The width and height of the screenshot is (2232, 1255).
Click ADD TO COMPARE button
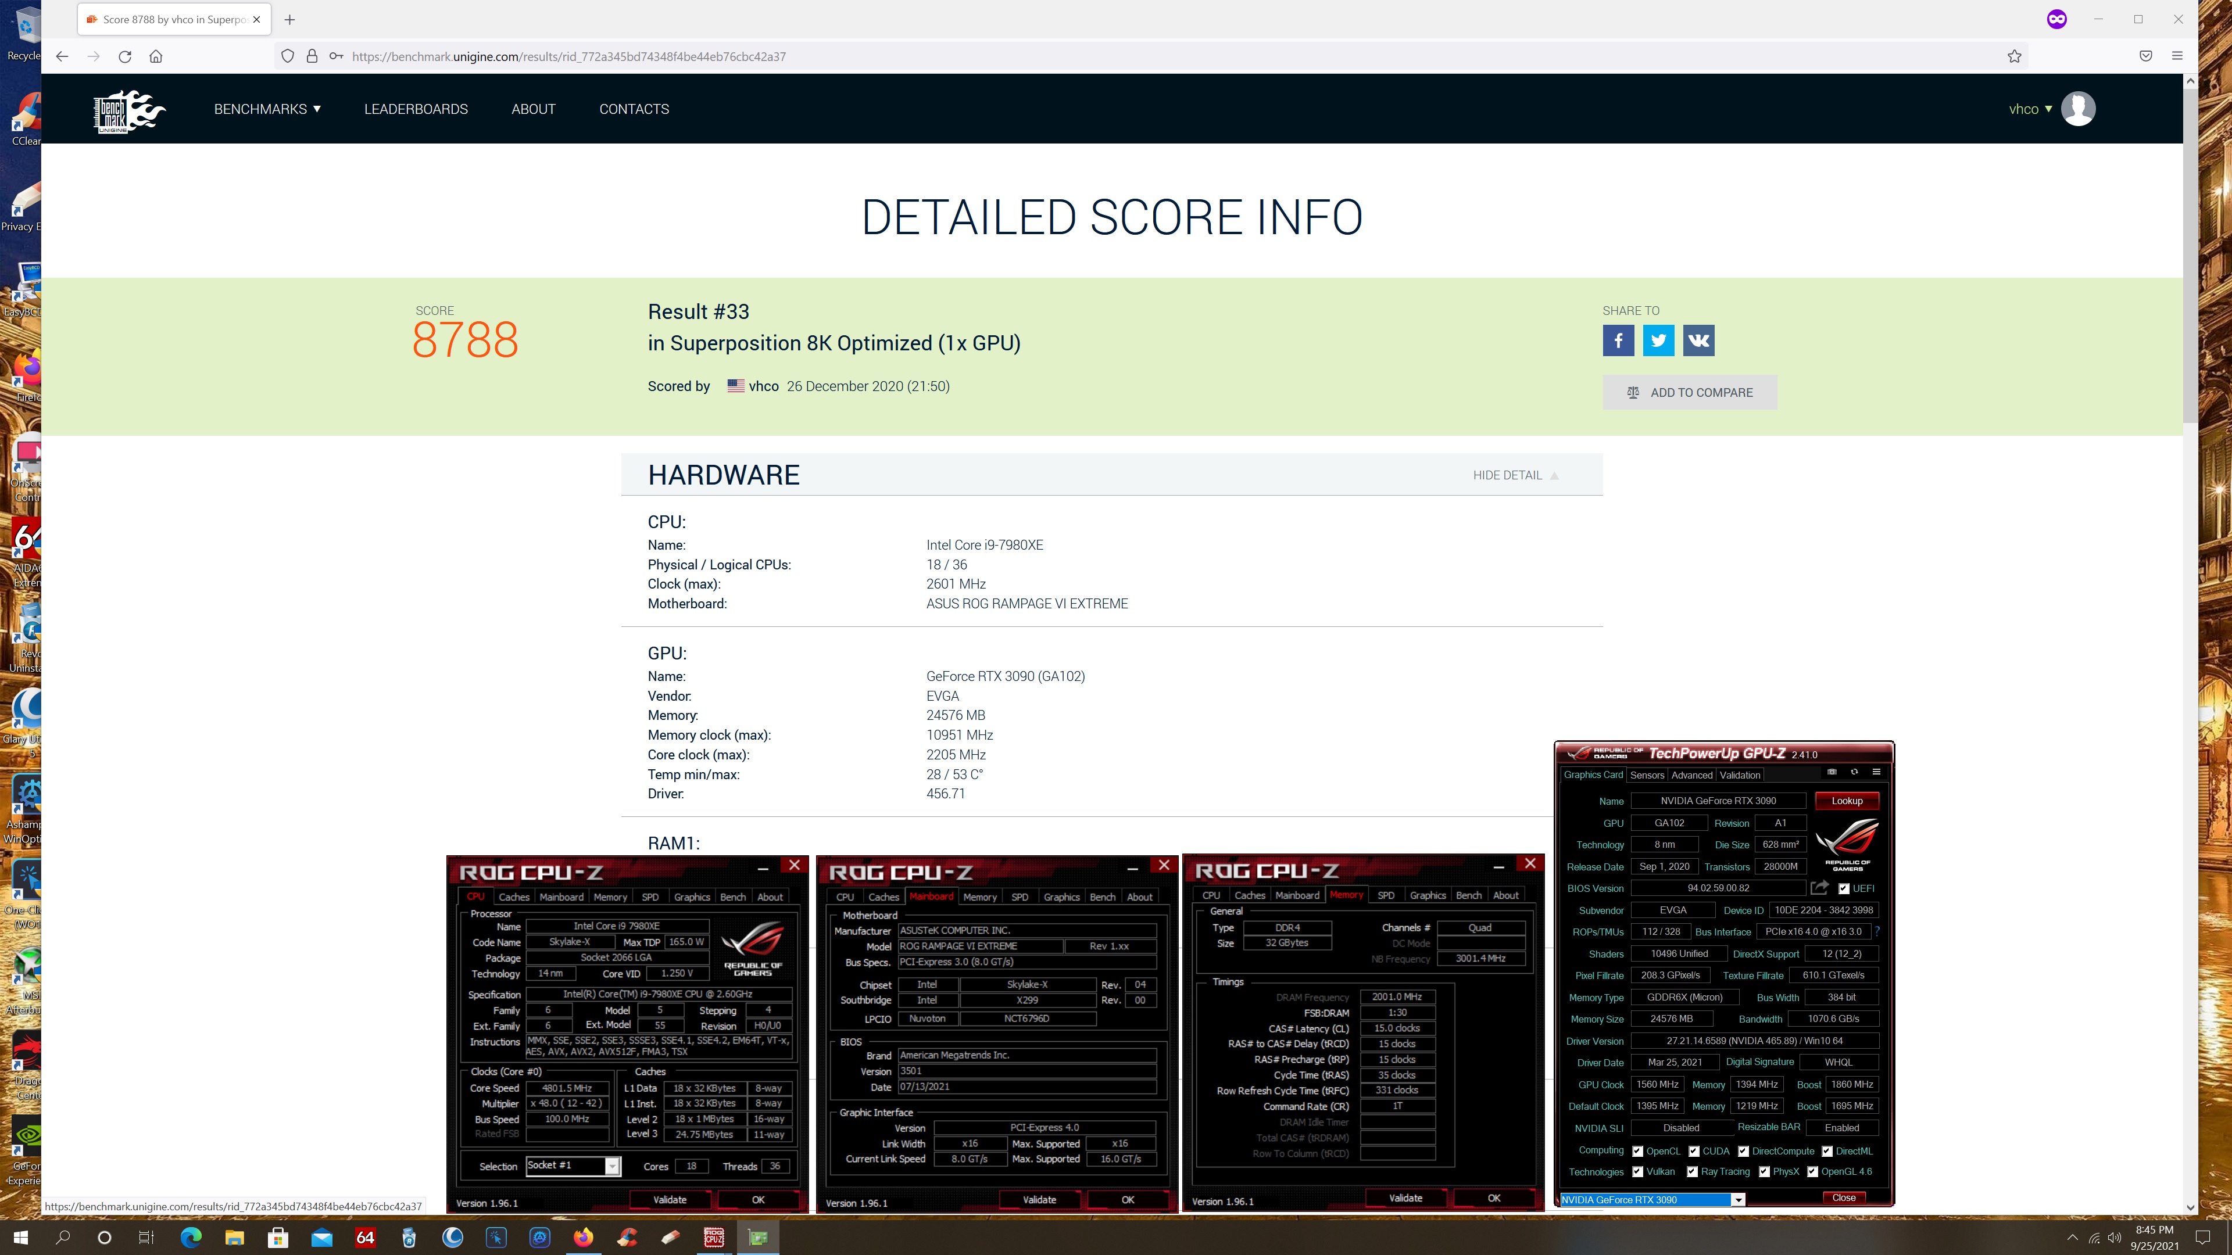point(1690,392)
